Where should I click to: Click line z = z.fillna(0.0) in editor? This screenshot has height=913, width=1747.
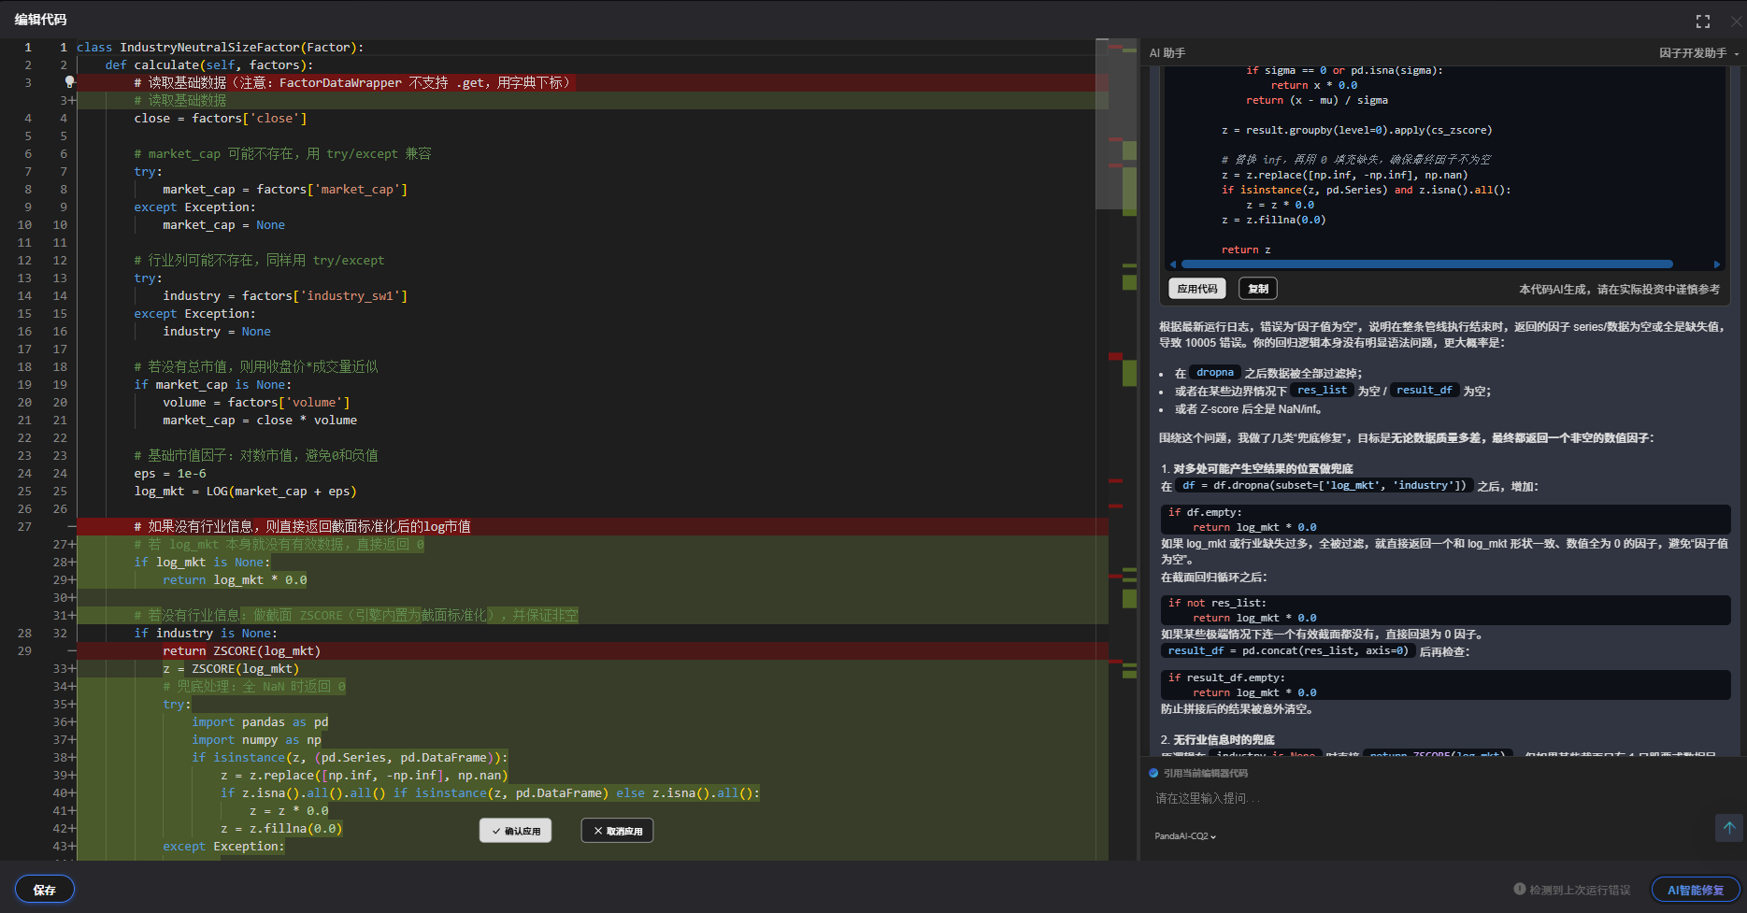pos(281,828)
